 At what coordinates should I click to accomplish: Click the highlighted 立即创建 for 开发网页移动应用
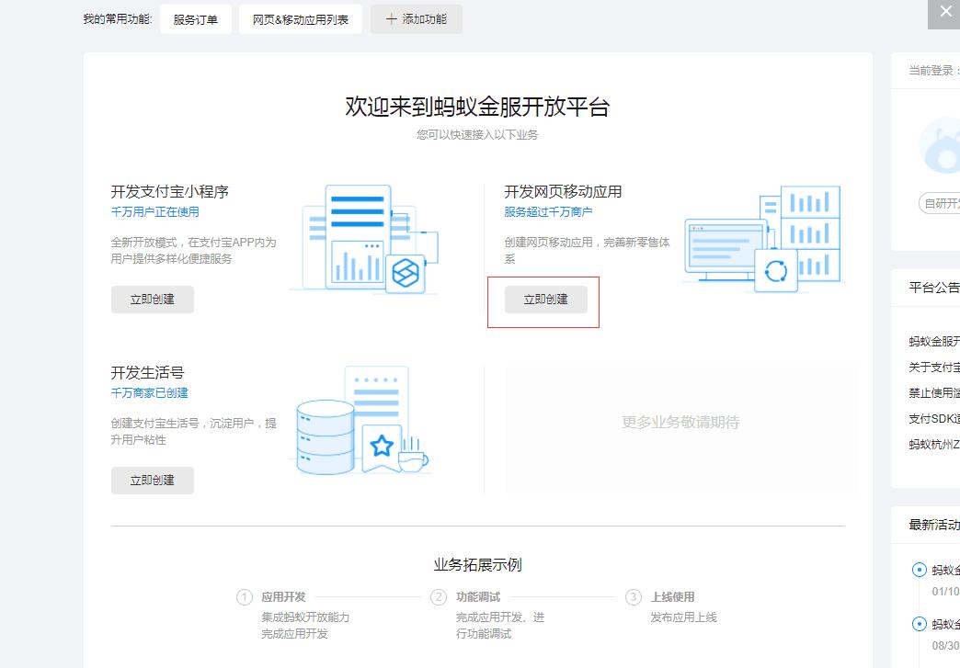[x=544, y=300]
